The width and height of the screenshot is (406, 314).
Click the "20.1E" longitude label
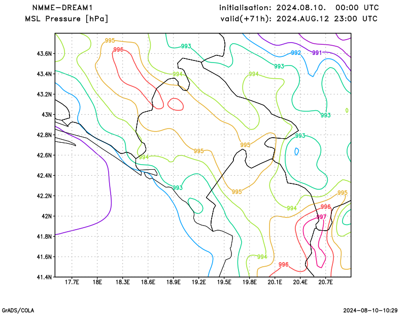(x=275, y=282)
